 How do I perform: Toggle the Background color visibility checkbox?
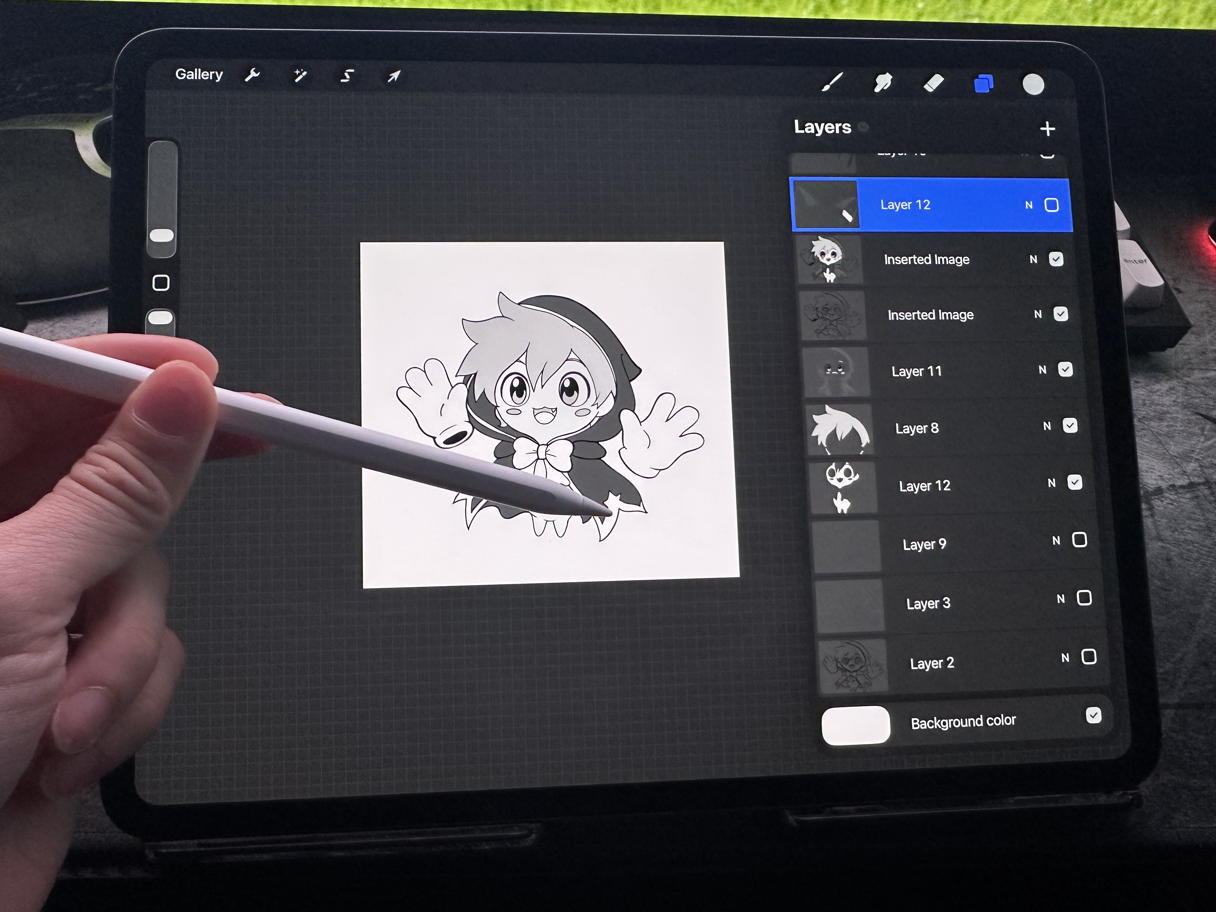tap(1094, 715)
